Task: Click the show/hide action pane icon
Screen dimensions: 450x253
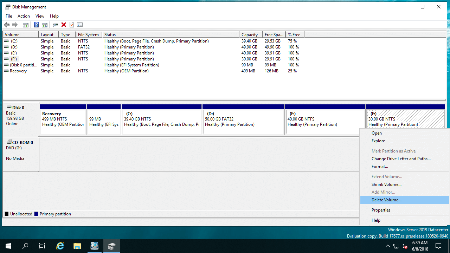Action: point(45,25)
